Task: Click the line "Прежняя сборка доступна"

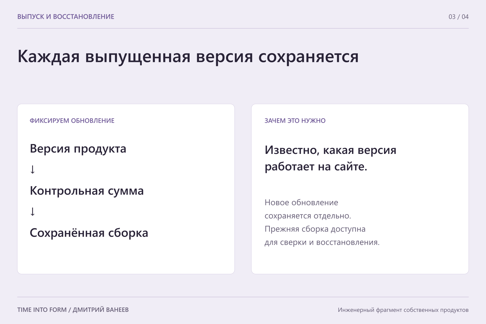Action: (x=315, y=229)
